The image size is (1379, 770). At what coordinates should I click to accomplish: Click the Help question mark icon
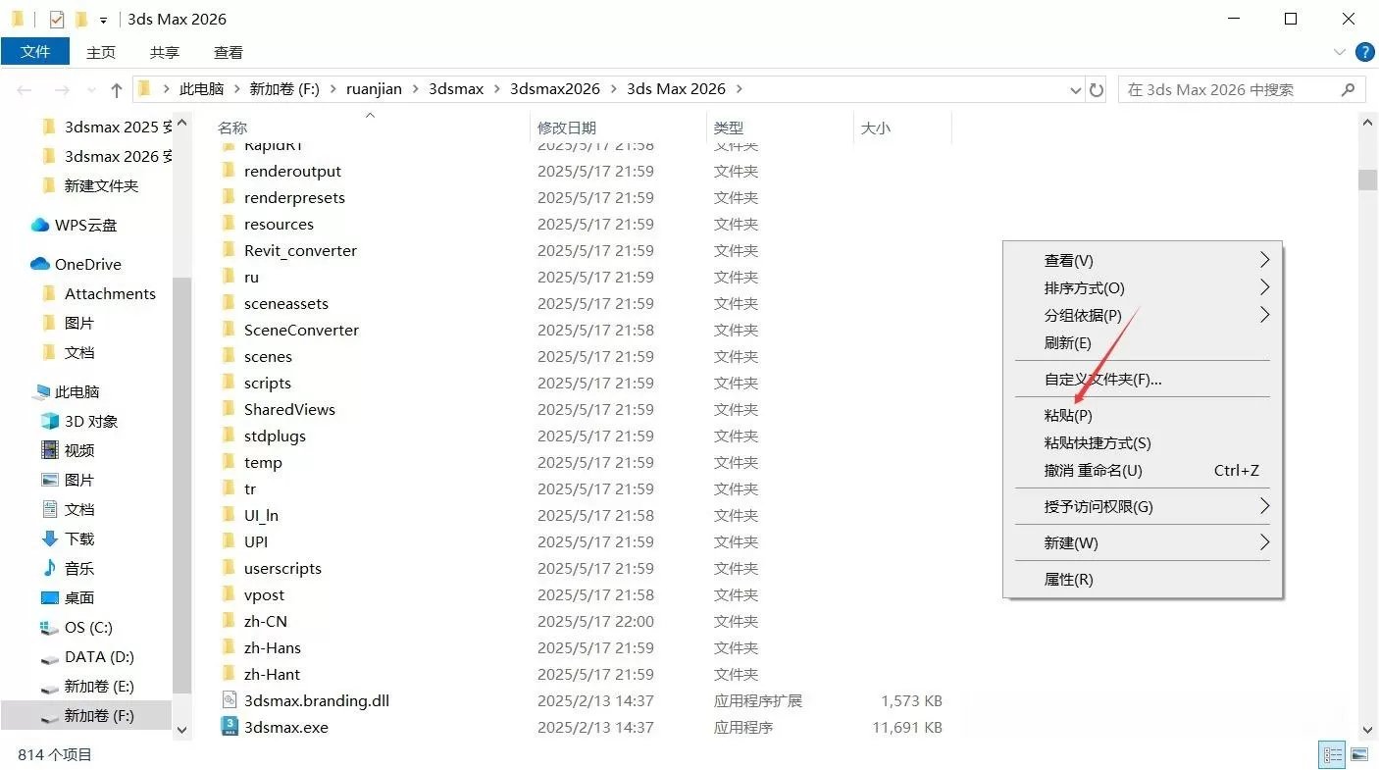tap(1363, 52)
